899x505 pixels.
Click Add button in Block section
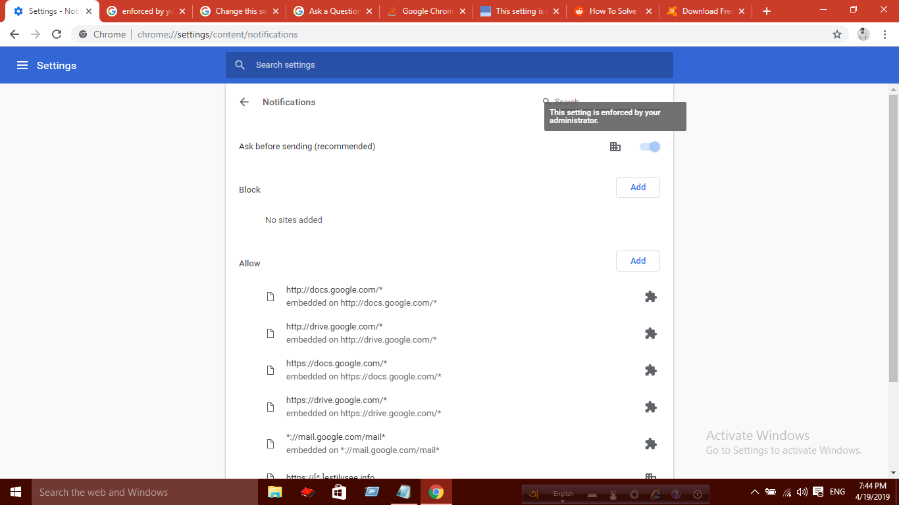pyautogui.click(x=638, y=187)
